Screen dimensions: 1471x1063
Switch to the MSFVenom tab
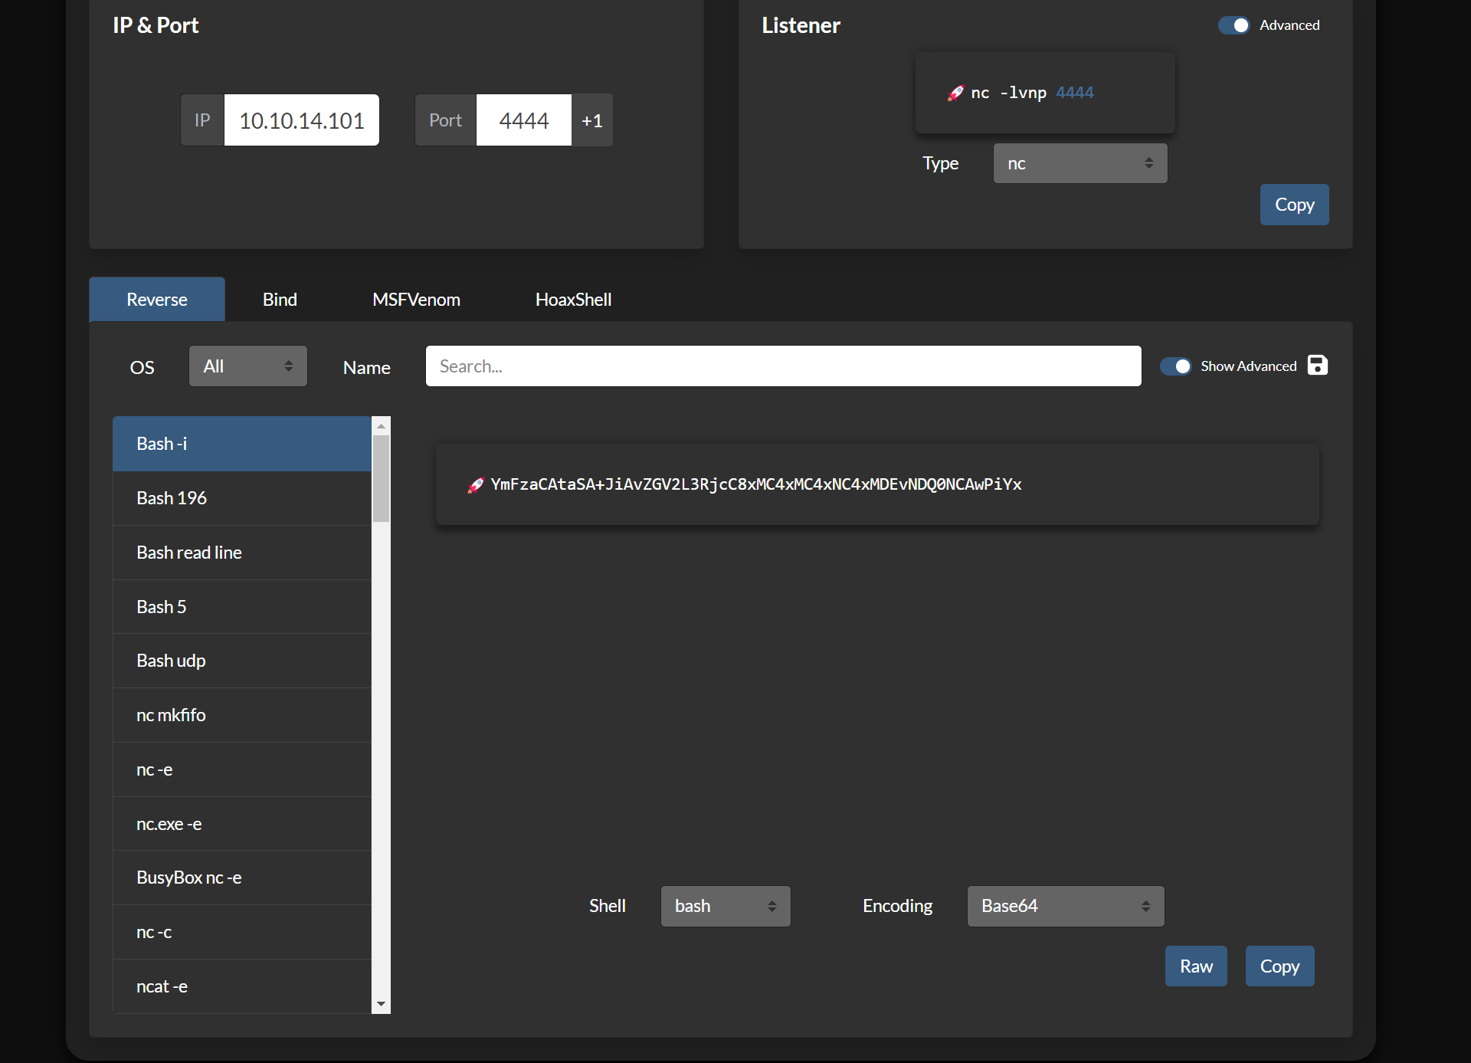click(x=416, y=300)
